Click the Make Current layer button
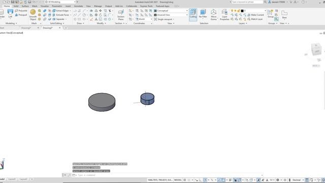The image size is (325, 183). (x=255, y=15)
